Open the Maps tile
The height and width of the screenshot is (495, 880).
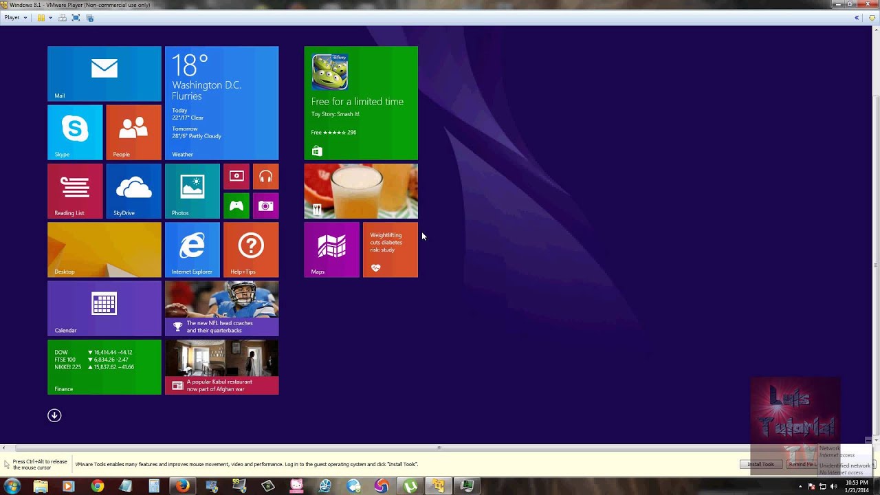coord(331,250)
